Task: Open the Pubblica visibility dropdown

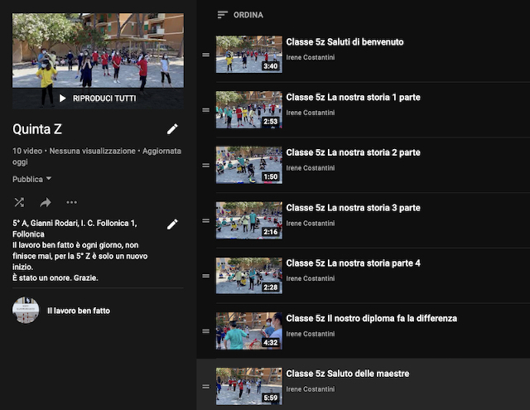Action: coord(32,179)
